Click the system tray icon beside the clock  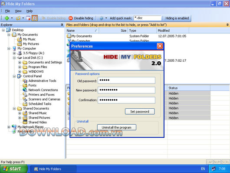(214, 169)
